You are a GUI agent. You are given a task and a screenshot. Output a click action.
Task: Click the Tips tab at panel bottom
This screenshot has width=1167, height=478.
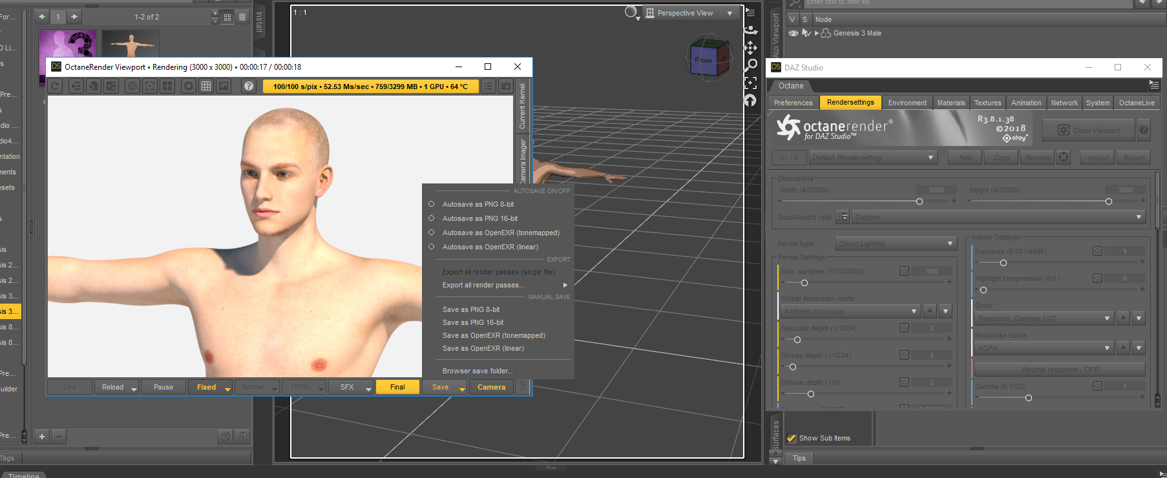[x=799, y=458]
